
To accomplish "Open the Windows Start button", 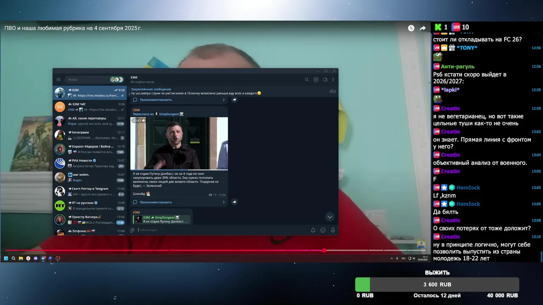I will [x=6, y=258].
